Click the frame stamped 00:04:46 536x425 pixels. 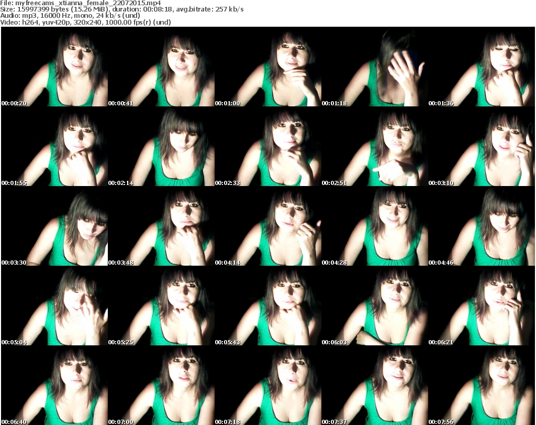(482, 226)
